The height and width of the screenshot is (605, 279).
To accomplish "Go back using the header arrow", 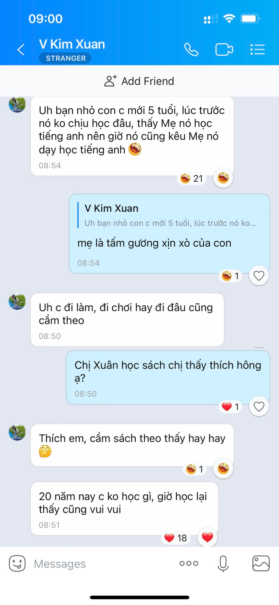I will point(21,50).
